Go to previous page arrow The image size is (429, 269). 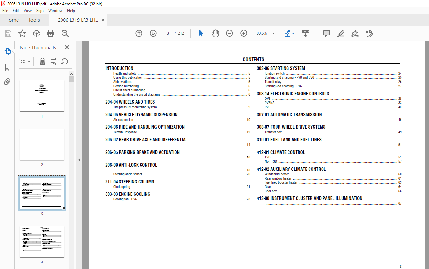(x=139, y=33)
